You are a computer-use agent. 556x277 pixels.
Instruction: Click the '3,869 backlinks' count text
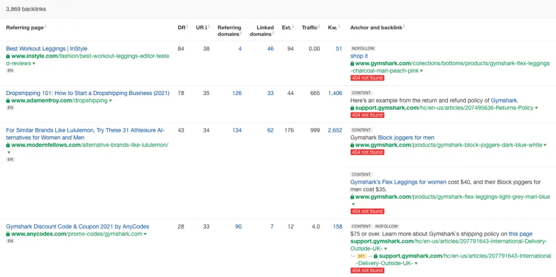pyautogui.click(x=26, y=9)
